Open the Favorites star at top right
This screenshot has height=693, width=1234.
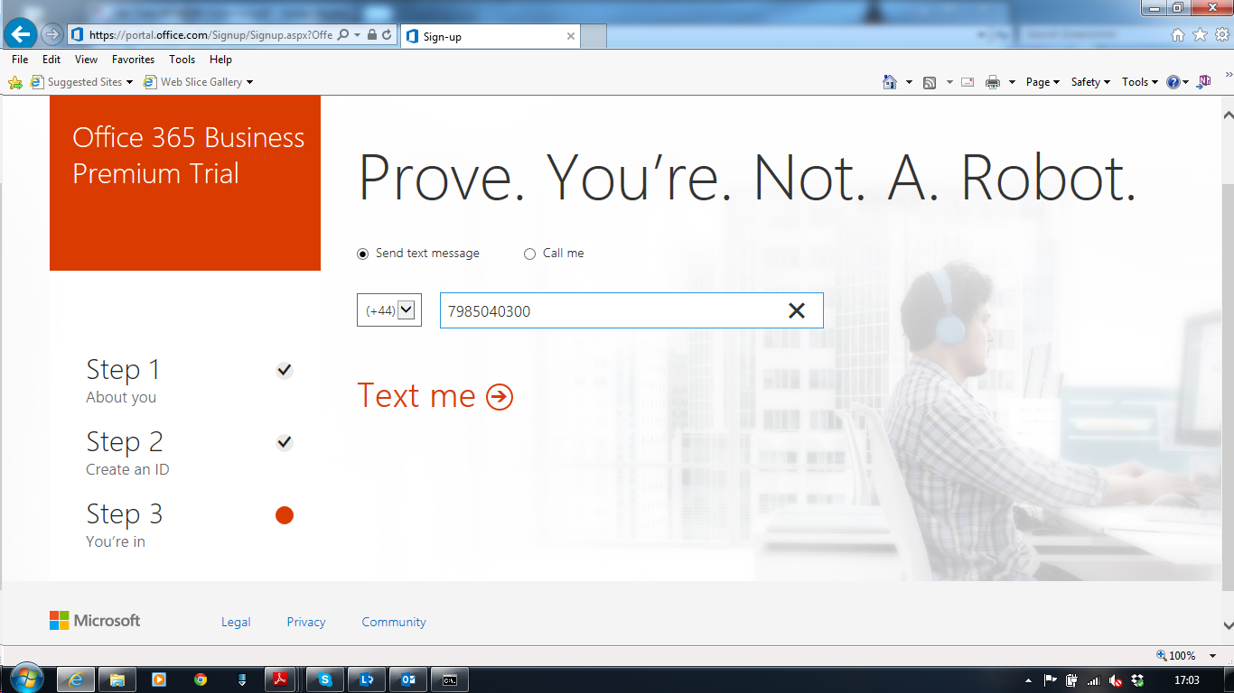click(x=1200, y=35)
